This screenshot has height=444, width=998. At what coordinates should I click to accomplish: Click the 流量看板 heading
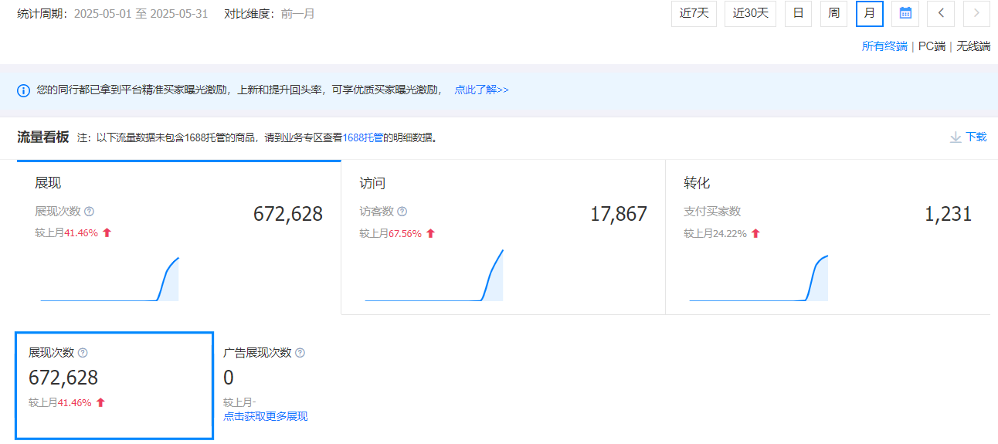click(43, 137)
